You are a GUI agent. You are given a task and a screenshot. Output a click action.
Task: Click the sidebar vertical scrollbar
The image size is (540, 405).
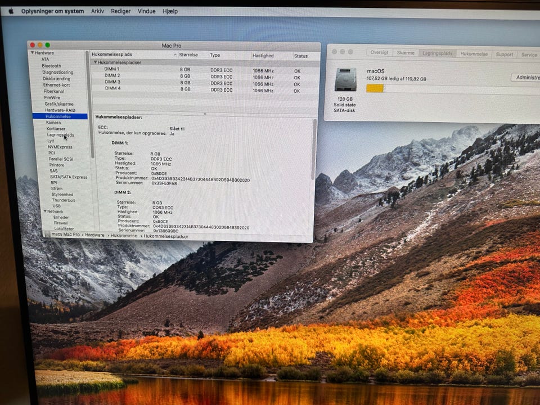(x=90, y=103)
